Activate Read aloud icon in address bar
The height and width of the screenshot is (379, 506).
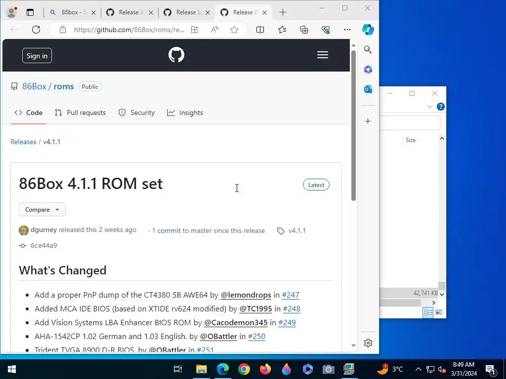[214, 30]
